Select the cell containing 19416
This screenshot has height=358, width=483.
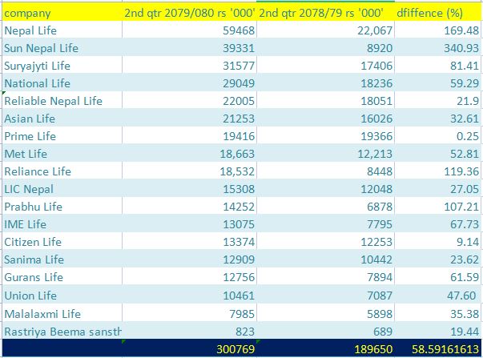(190, 136)
